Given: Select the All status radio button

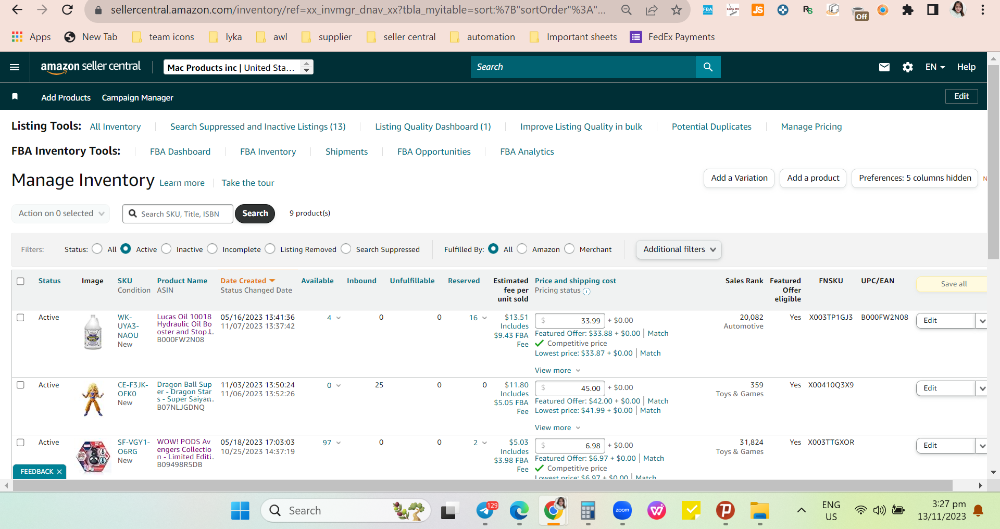Looking at the screenshot, I should click(x=97, y=249).
